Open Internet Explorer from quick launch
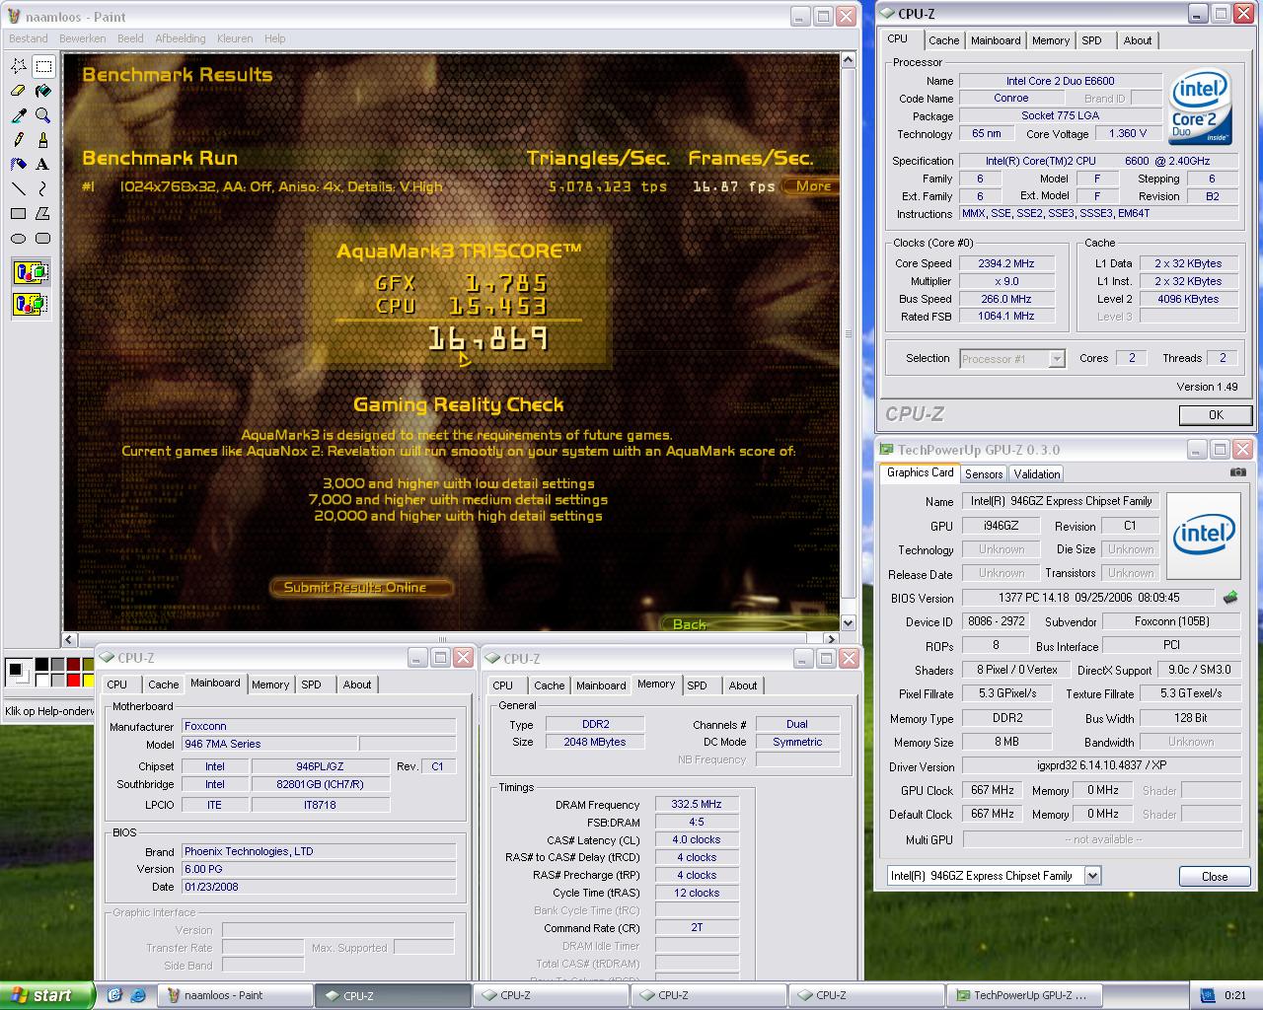 coord(138,995)
